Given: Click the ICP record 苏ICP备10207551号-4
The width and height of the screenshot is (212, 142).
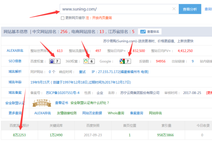Looking at the screenshot, I should [63, 93].
